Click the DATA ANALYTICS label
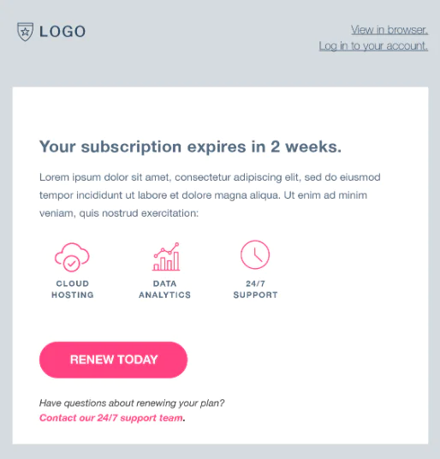This screenshot has height=459, width=440. (164, 289)
